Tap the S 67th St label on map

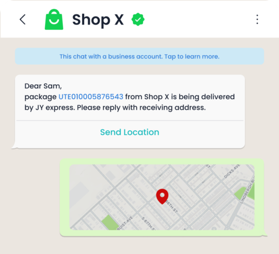pos(148,223)
